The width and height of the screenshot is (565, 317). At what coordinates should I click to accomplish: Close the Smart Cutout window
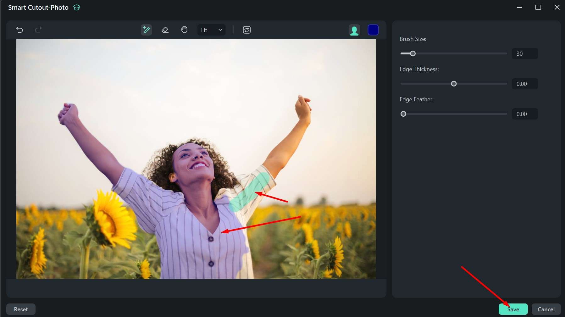click(x=557, y=7)
